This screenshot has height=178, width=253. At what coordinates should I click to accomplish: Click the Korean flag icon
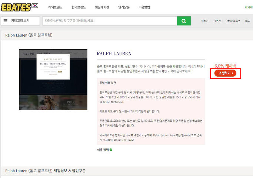point(35,6)
